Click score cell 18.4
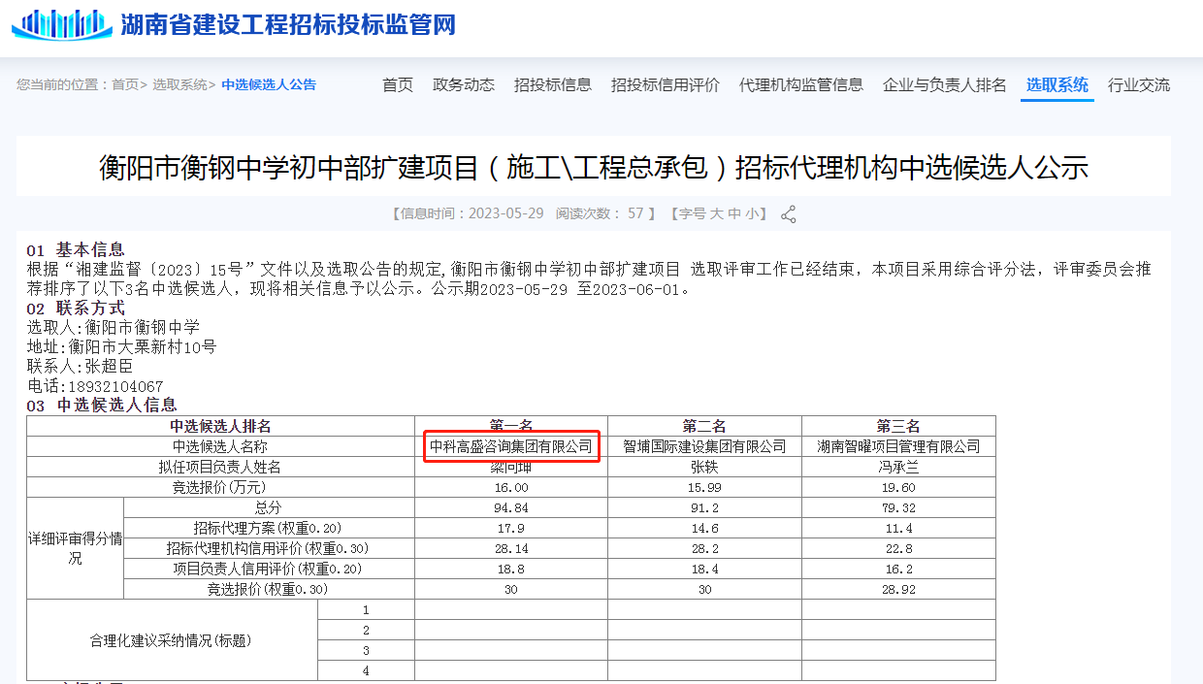Screen dimensions: 1203x684 [x=704, y=569]
